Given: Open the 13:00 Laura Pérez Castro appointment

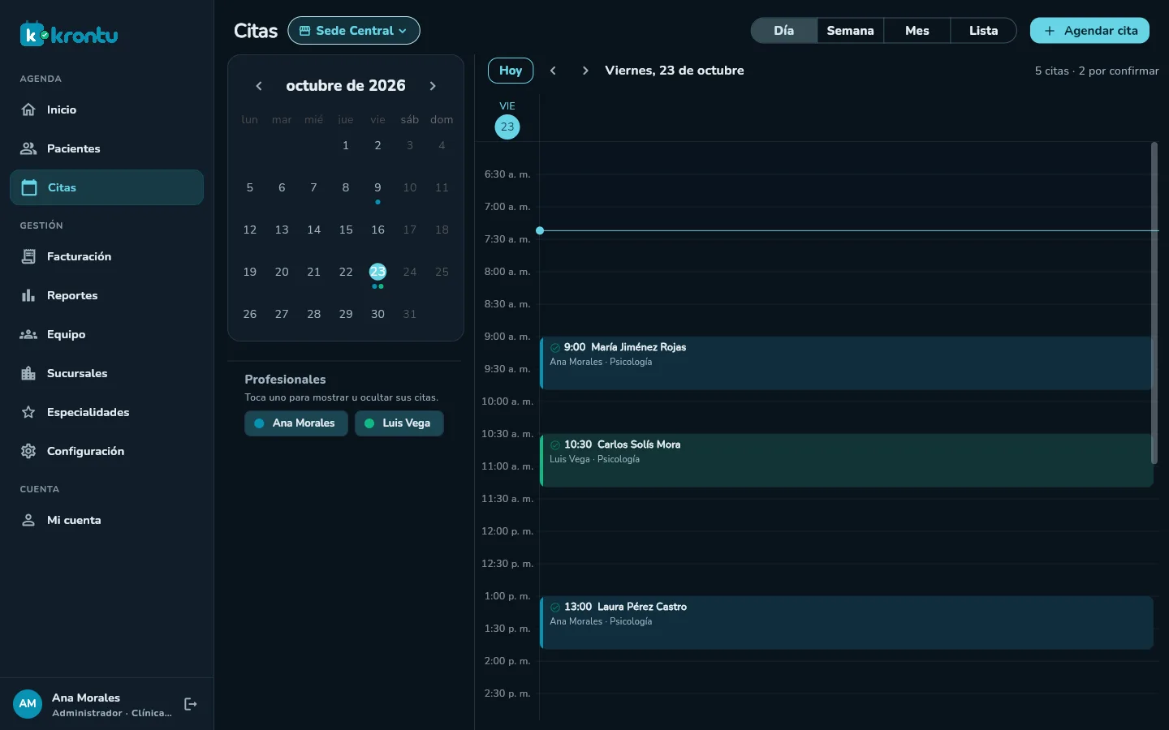Looking at the screenshot, I should (x=847, y=623).
